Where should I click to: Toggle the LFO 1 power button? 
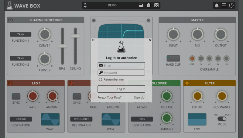coord(10,83)
